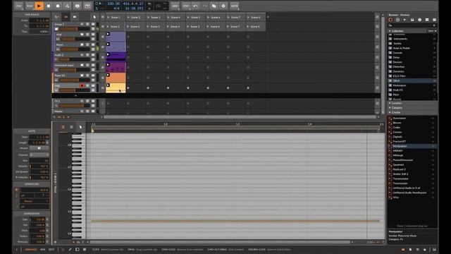Screen dimensions: 451x254
Task: Click the tempo value 100.00
Action: 113,4
